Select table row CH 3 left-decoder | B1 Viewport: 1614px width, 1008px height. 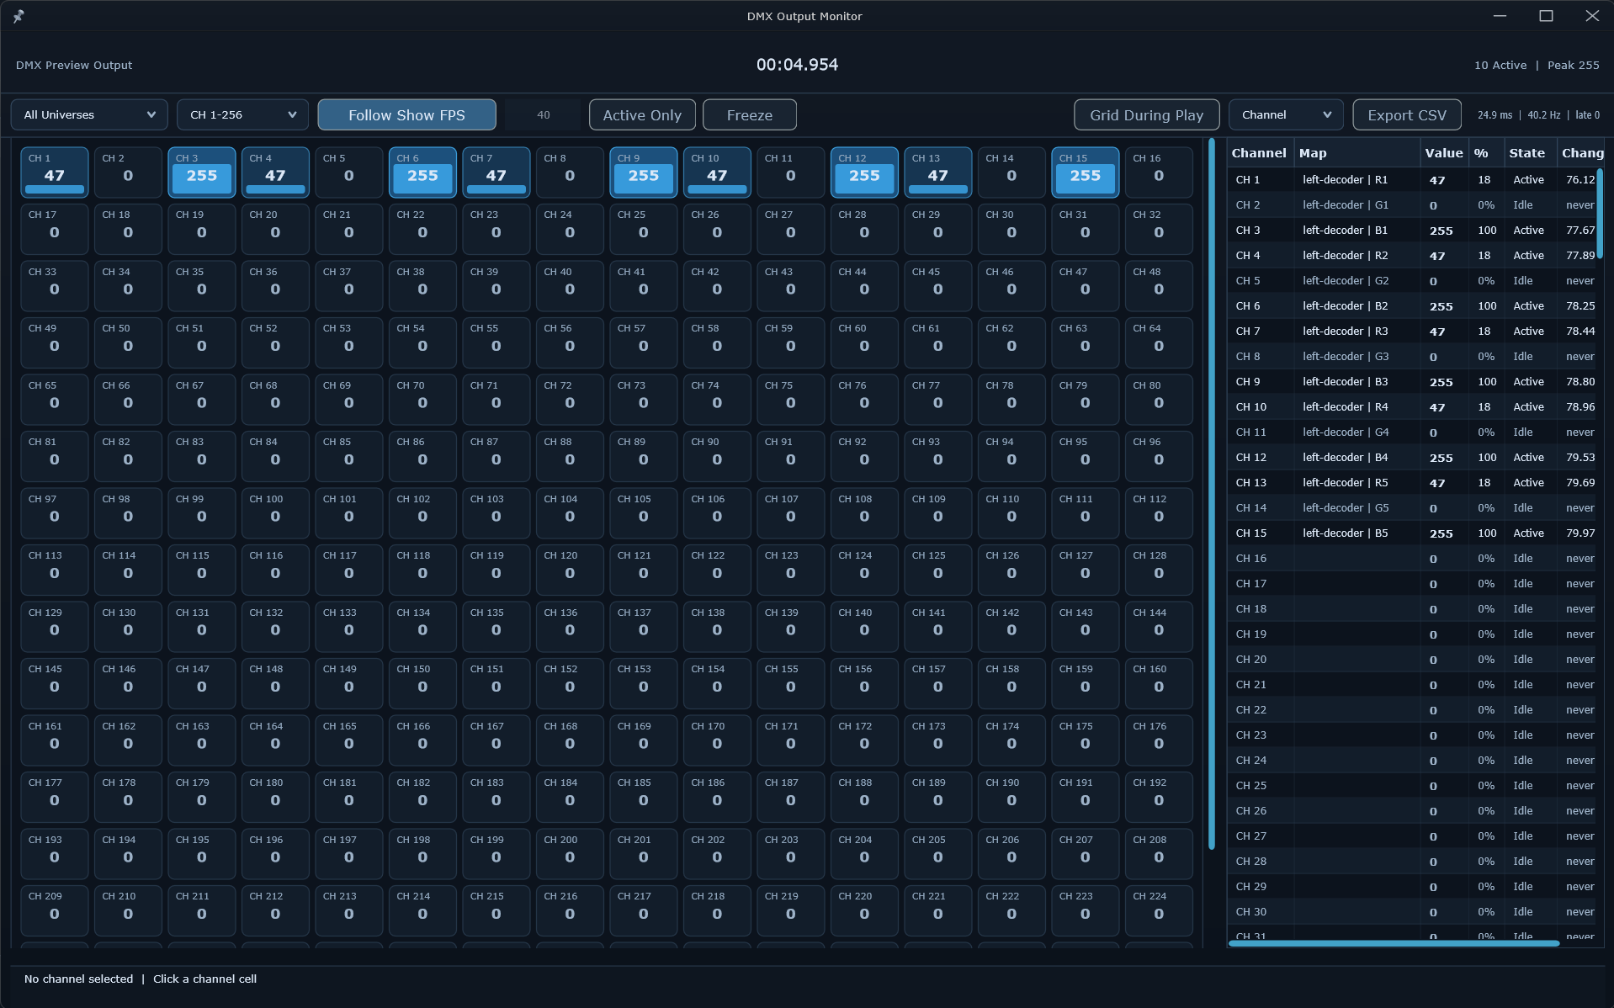point(1412,231)
